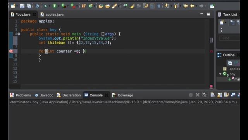Click the Find field in Task List
Image resolution: width=248 pixels, height=140 pixels.
pyautogui.click(x=229, y=38)
